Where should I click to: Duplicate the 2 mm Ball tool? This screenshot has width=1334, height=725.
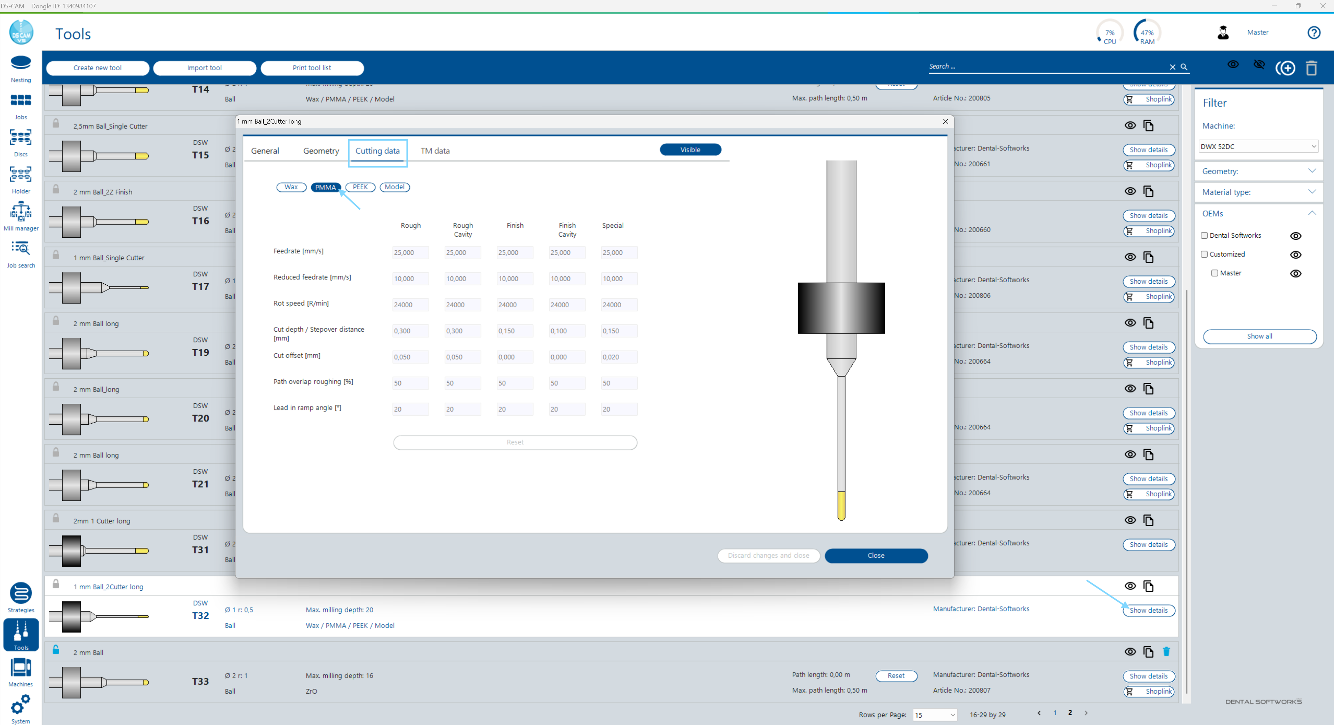[x=1148, y=652]
